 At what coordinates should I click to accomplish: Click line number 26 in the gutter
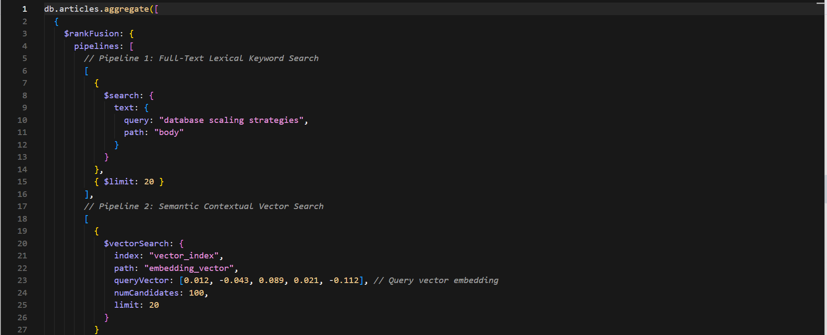point(22,318)
